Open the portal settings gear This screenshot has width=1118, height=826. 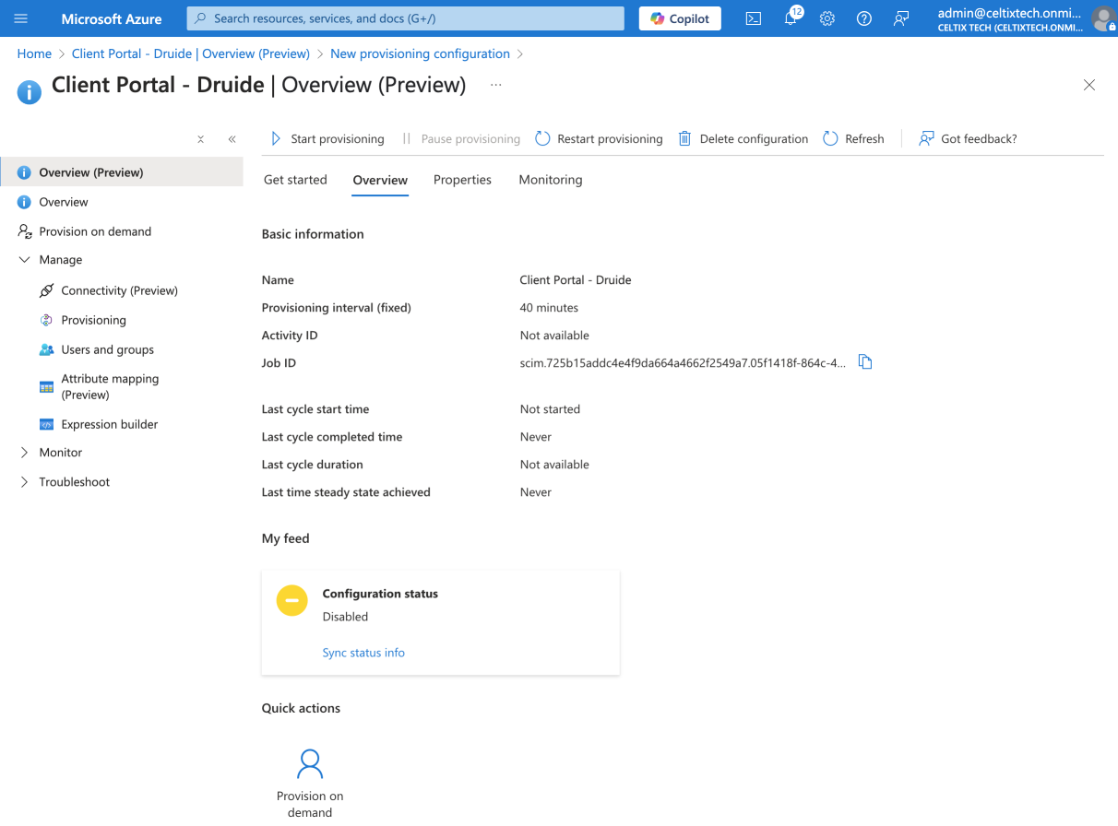[827, 18]
